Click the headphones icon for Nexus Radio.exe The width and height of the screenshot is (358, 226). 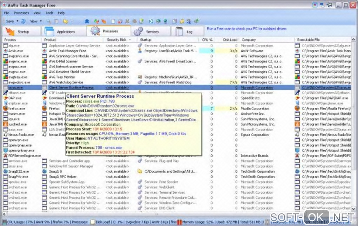point(6,135)
